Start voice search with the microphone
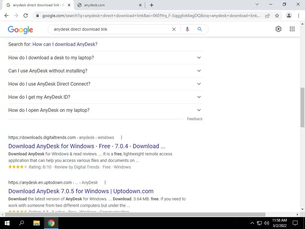Viewport: 305px width, 229px height. tap(187, 29)
